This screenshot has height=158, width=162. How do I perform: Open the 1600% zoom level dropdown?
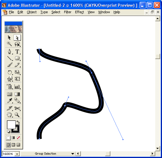coord(17,154)
